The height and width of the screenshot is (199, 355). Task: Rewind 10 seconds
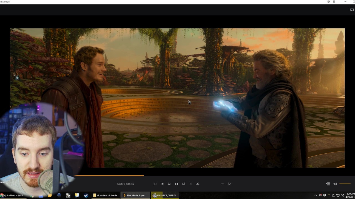[169, 184]
